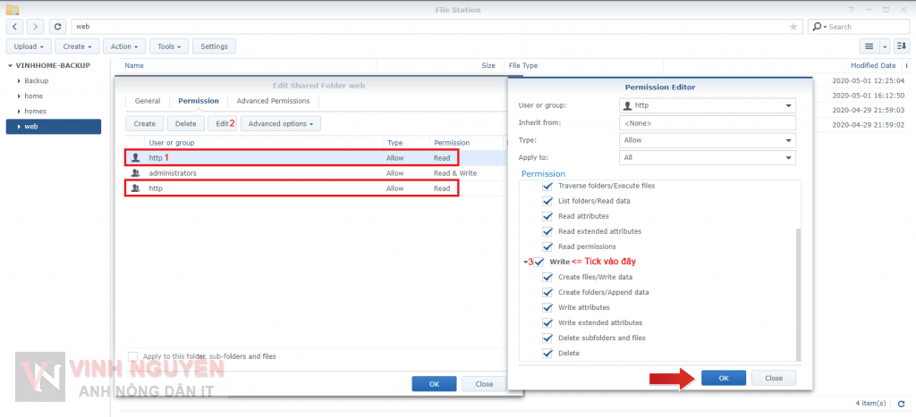Select the administrators group icon row
The image size is (916, 417).
pos(135,173)
